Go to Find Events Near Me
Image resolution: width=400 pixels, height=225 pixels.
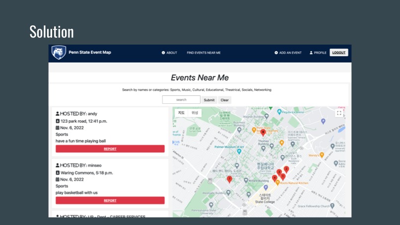tap(203, 53)
